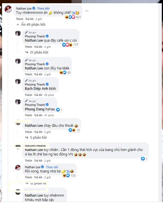This screenshot has width=163, height=203.
Task: Open reactions with count 133 on toang nhà bà reply
Action: coord(69,175)
